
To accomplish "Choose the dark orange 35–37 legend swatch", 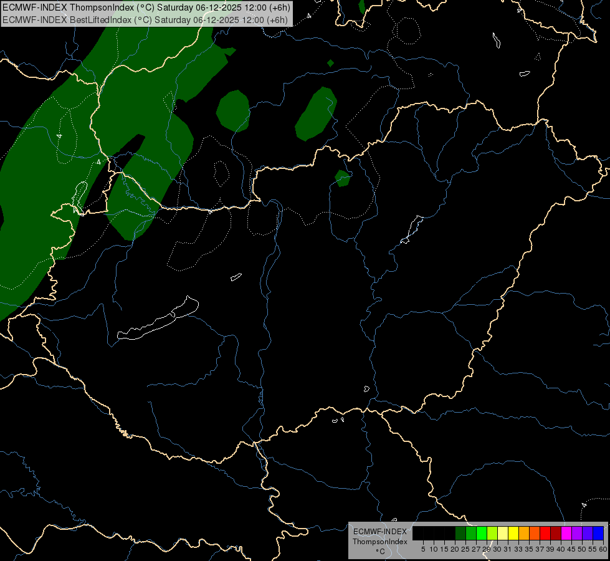I will point(535,533).
